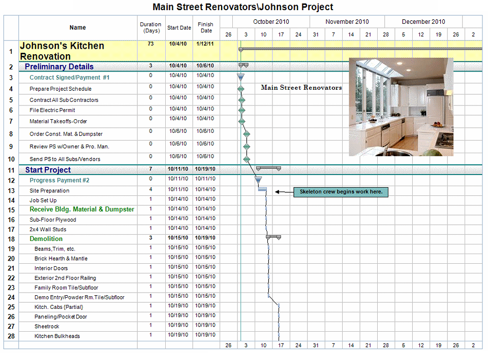Select the Finish Date column header
The height and width of the screenshot is (353, 488).
point(206,27)
